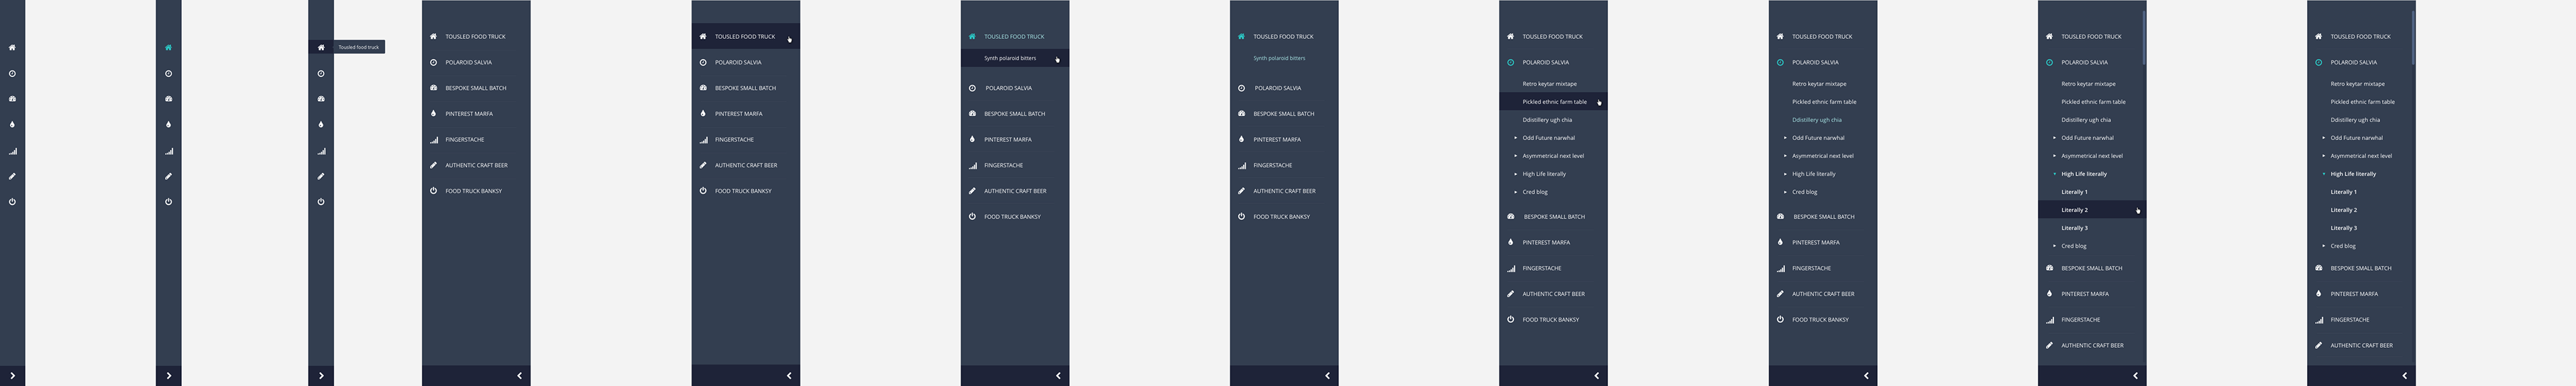The width and height of the screenshot is (2576, 386).
Task: Open the teal Synth polaroid bitters link without highlight
Action: click(1279, 58)
